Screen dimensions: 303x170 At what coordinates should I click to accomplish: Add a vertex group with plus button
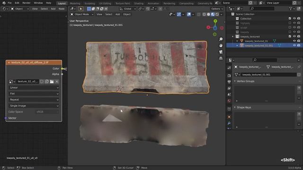point(299,88)
